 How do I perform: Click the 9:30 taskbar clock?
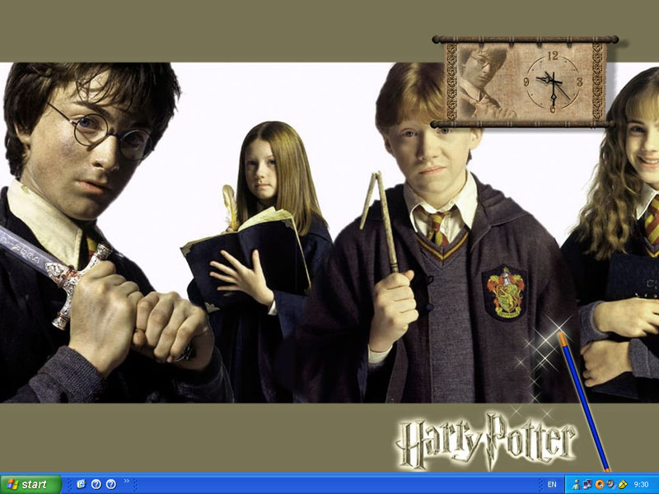[641, 484]
